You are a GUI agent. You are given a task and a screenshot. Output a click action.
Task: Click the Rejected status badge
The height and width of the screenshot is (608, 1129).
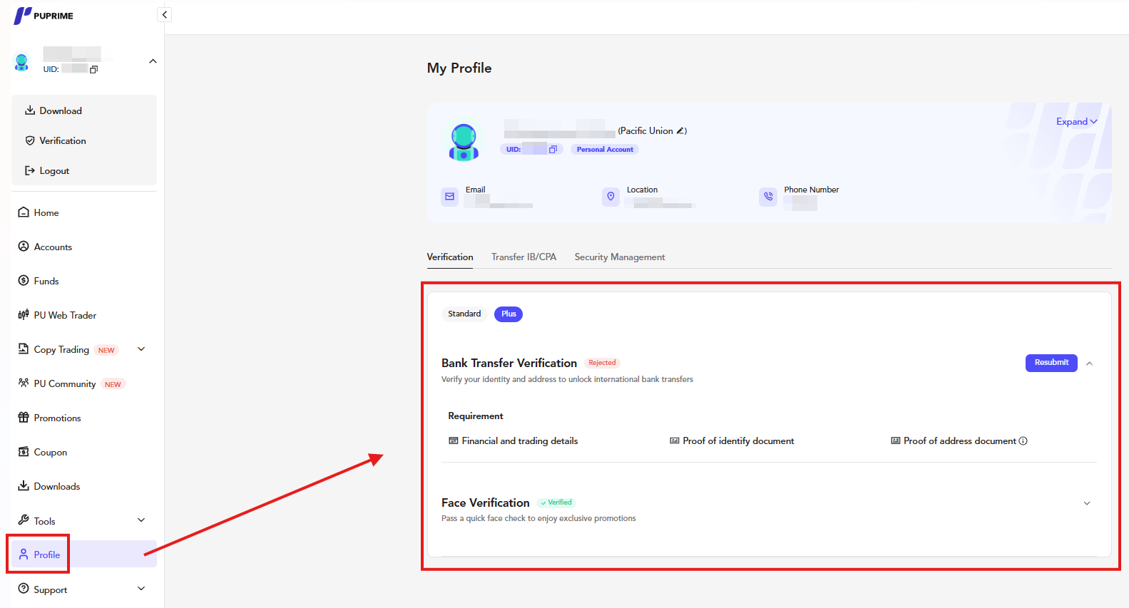point(602,363)
